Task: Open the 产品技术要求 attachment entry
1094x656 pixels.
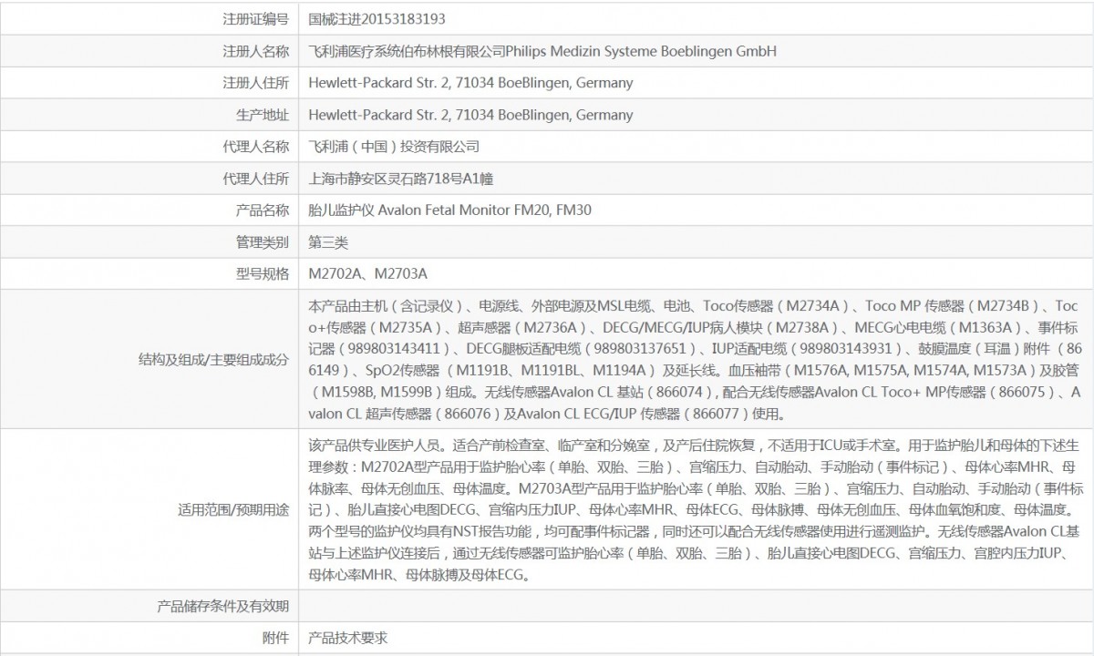Action: [349, 638]
